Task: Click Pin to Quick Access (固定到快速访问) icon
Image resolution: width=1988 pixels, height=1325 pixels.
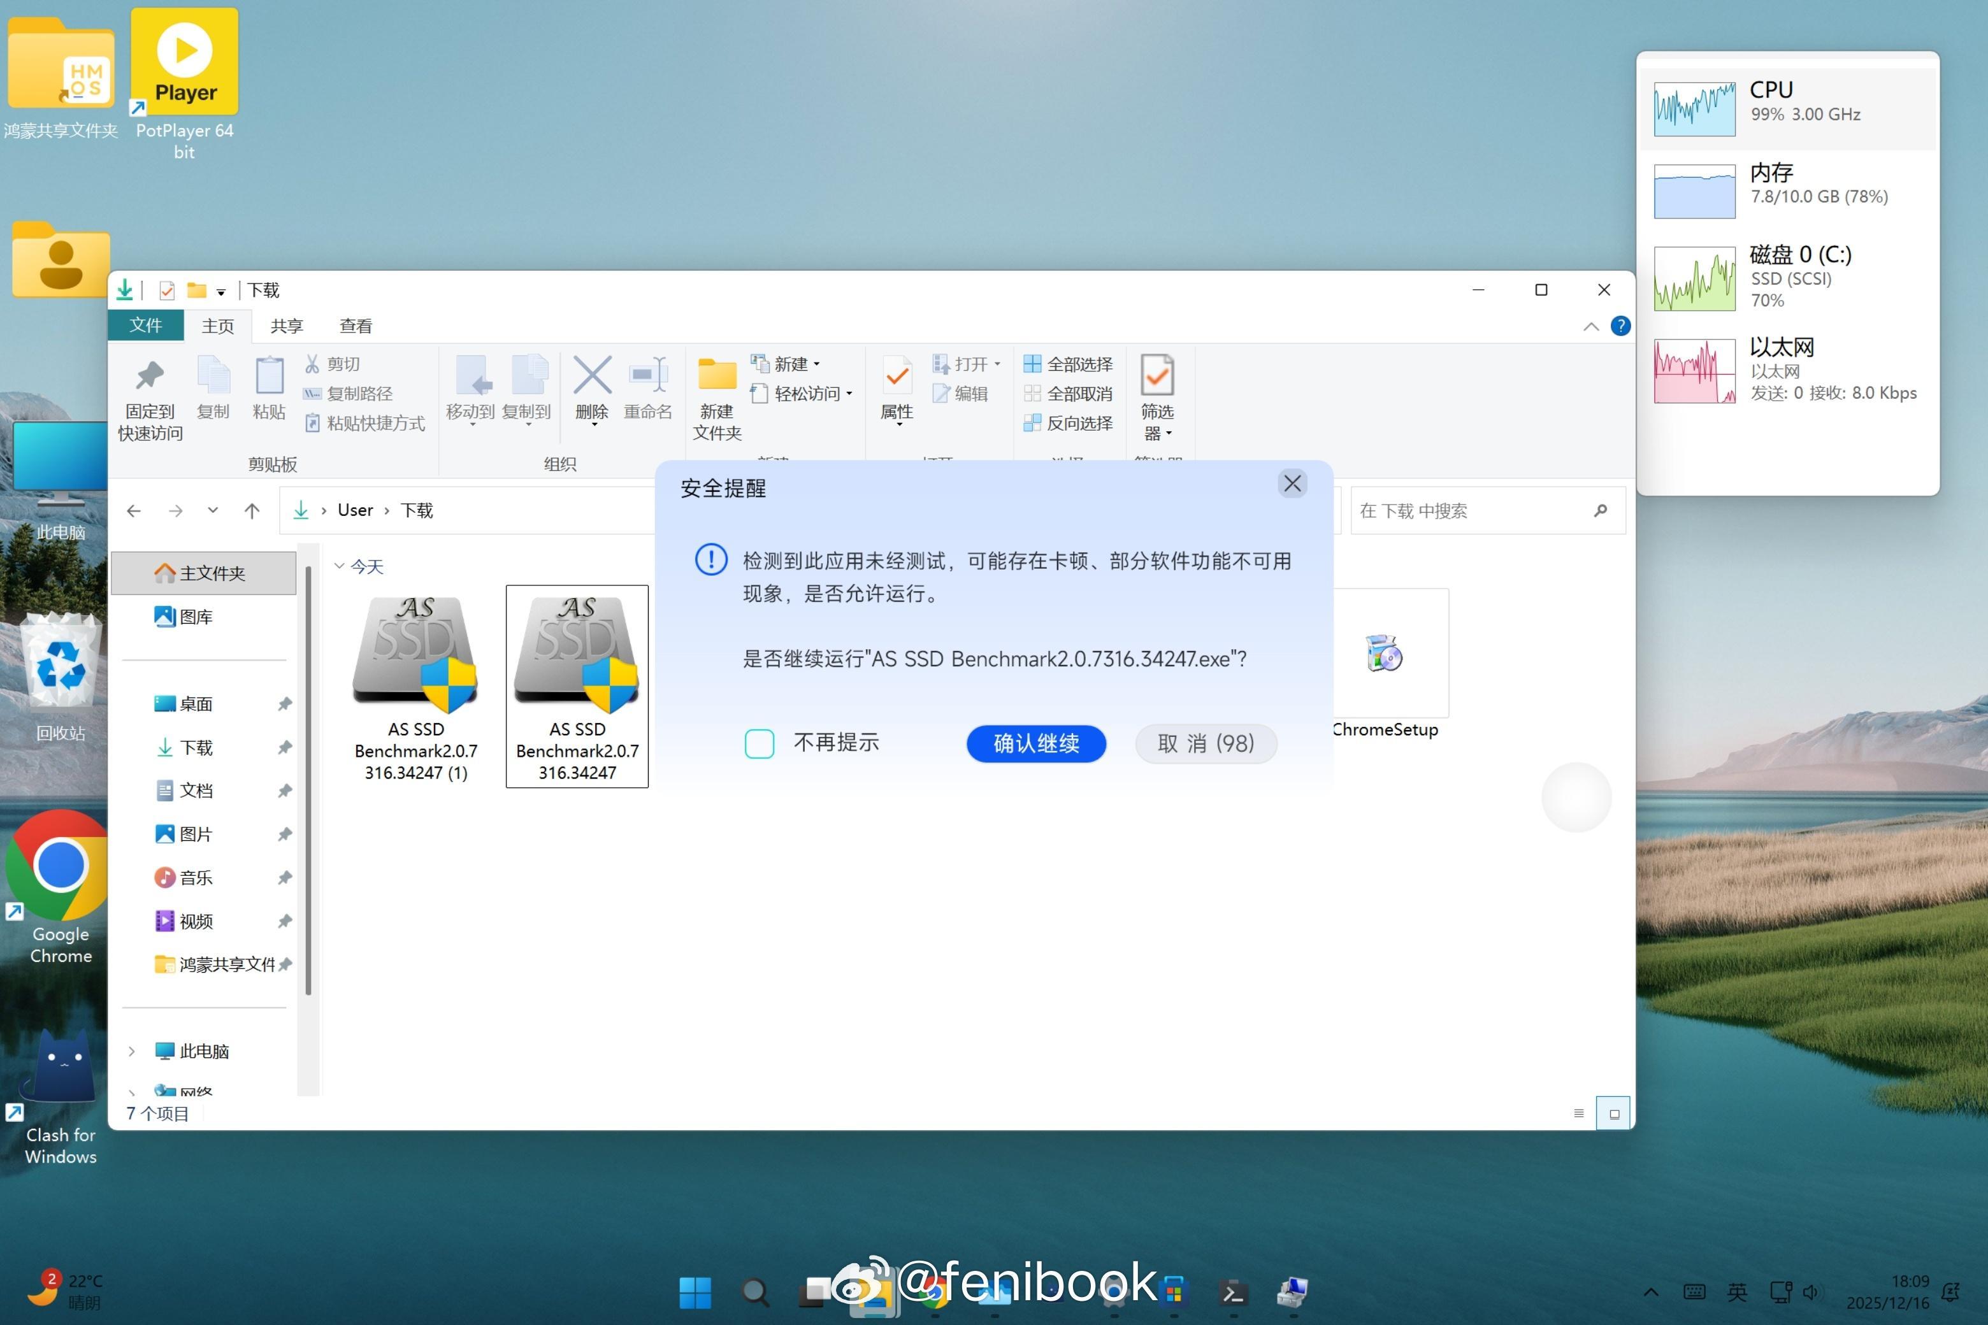Action: (x=150, y=376)
